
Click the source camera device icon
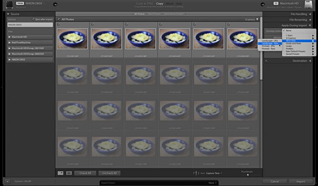(x=9, y=5)
